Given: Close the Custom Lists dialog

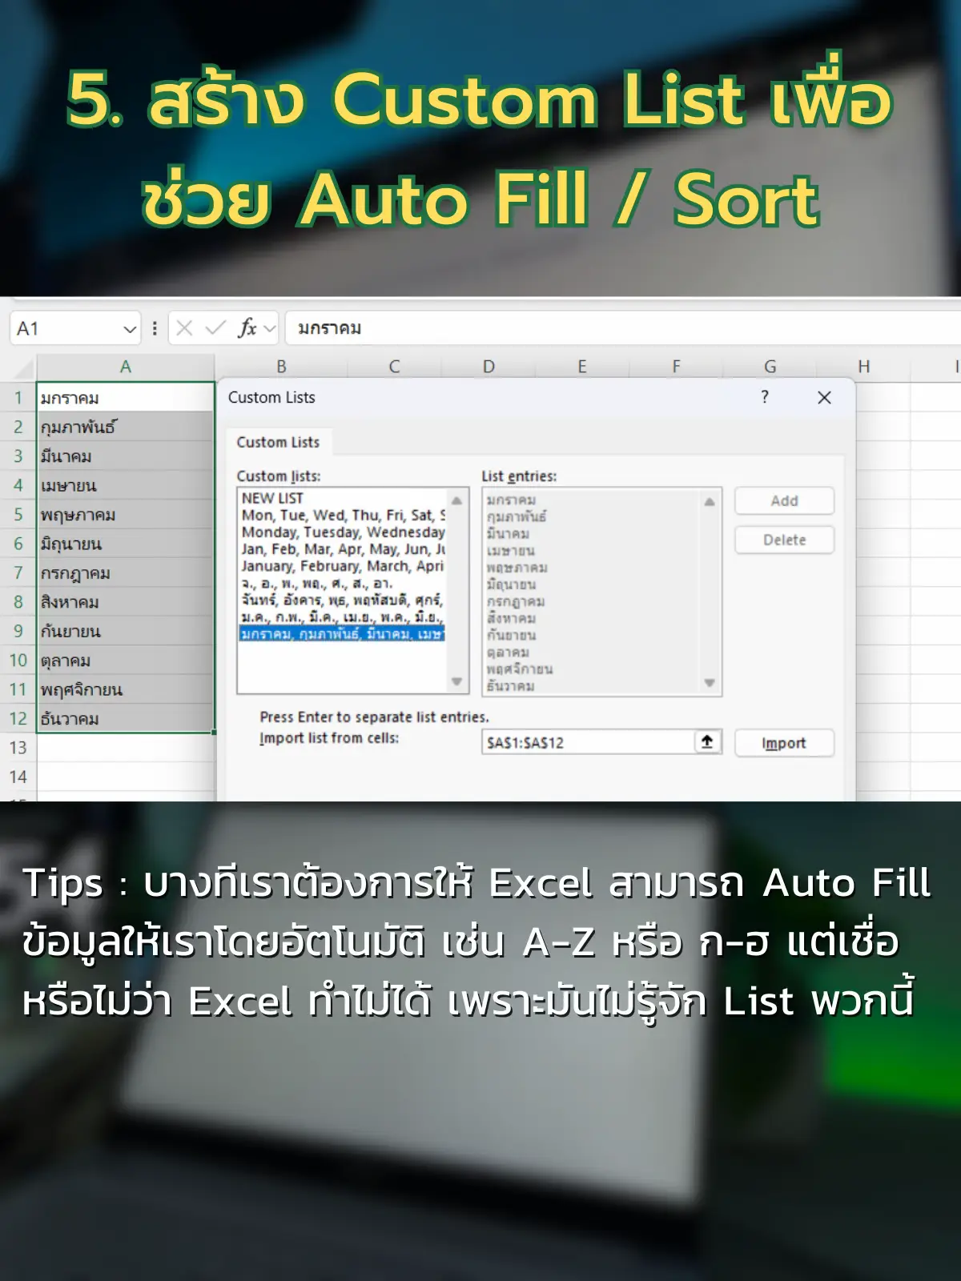Looking at the screenshot, I should [x=824, y=398].
